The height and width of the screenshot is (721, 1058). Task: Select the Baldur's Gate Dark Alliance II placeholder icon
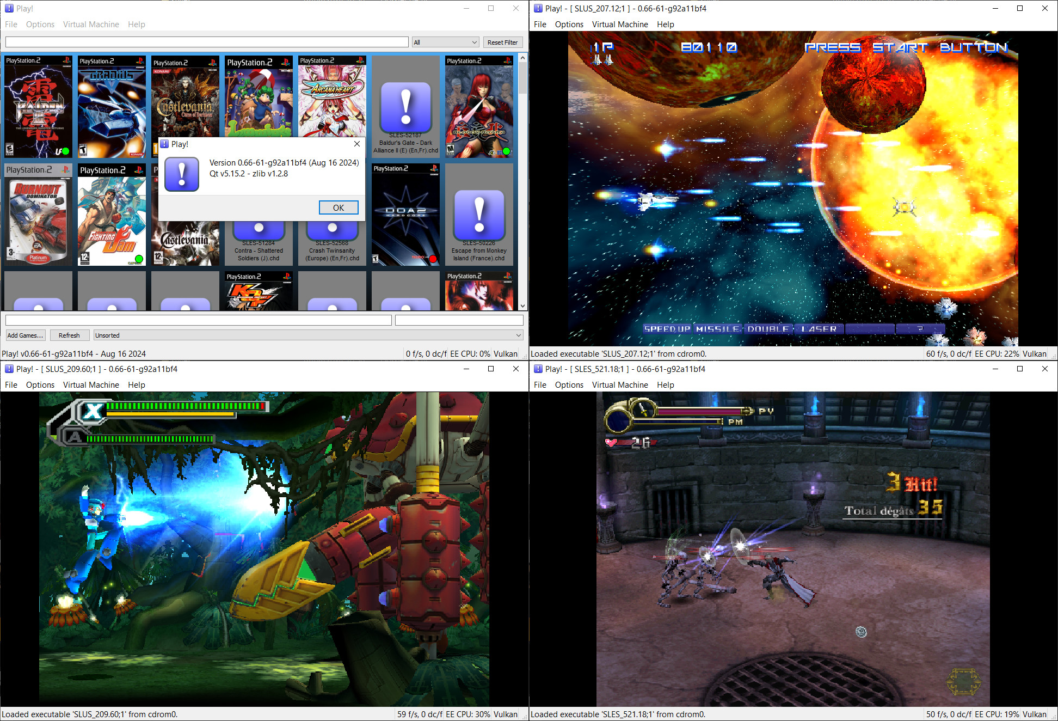[405, 108]
